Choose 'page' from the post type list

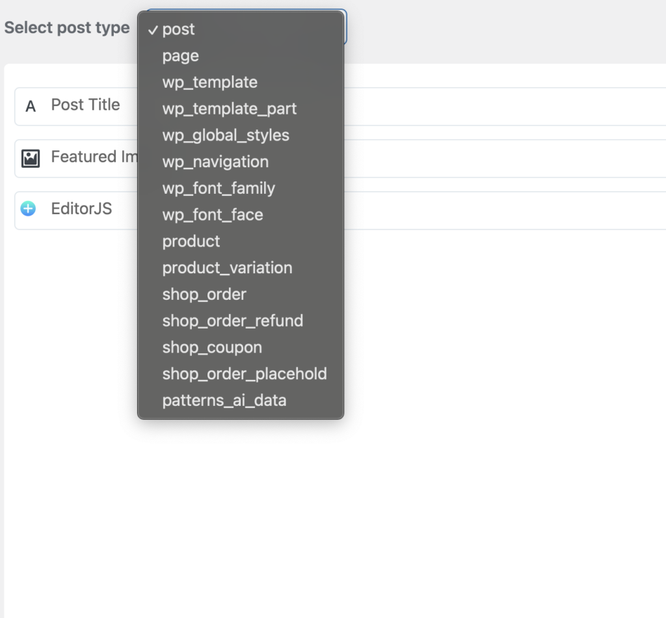(181, 56)
